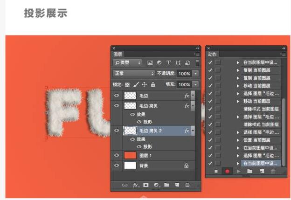291x200 pixels.
Task: Toggle checkmark for 设置 当前图层 step
Action: point(210,140)
